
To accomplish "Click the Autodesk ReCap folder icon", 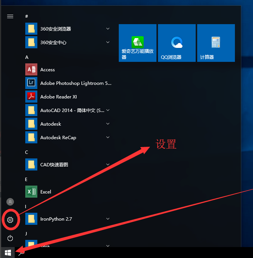I will tap(31, 137).
